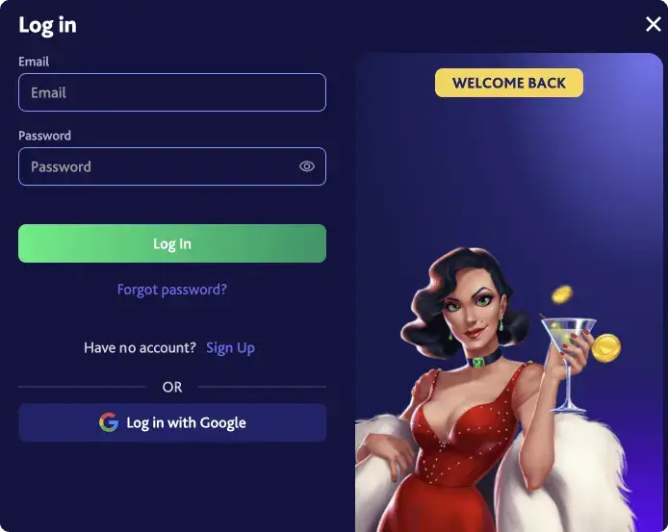Screen dimensions: 668x532
Task: Click the Log in heading text
Action: (48, 25)
